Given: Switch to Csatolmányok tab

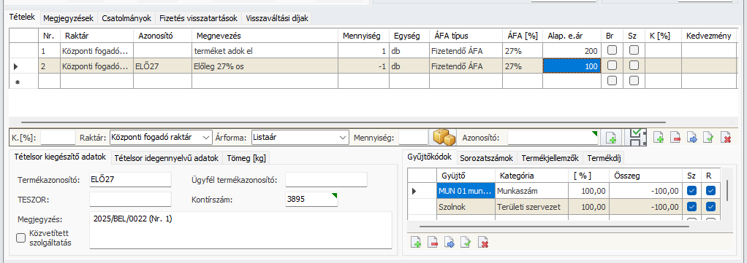Looking at the screenshot, I should coord(126,18).
